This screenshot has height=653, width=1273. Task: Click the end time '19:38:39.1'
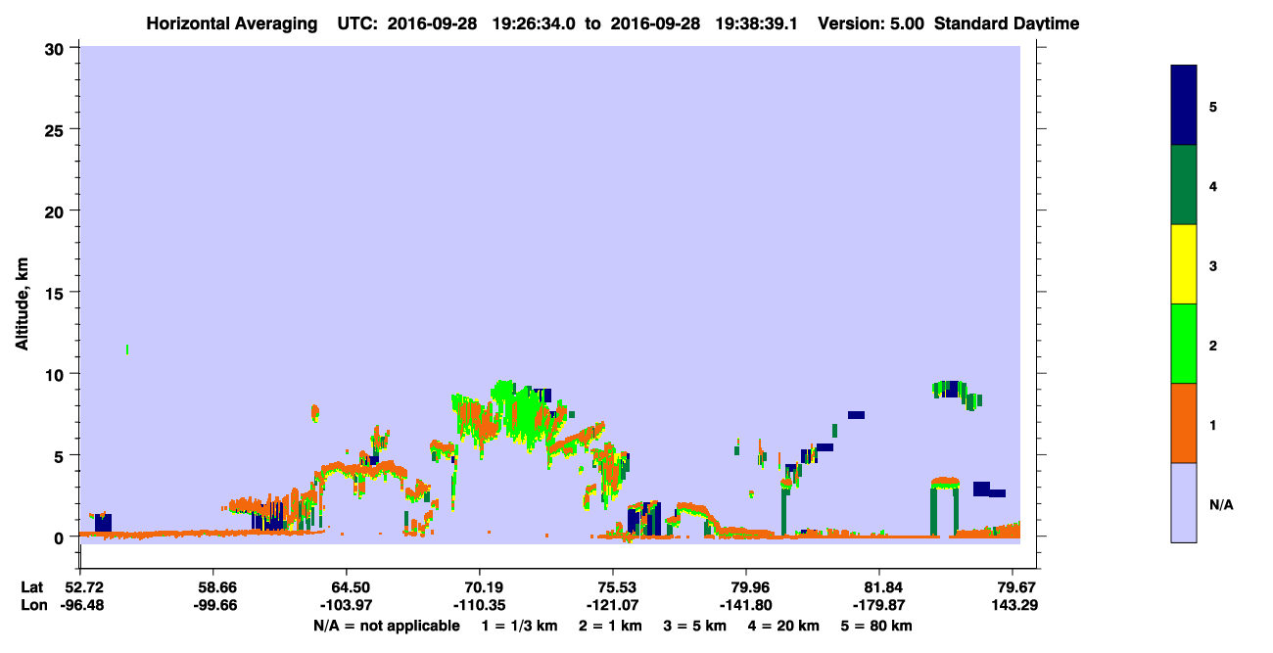point(756,23)
